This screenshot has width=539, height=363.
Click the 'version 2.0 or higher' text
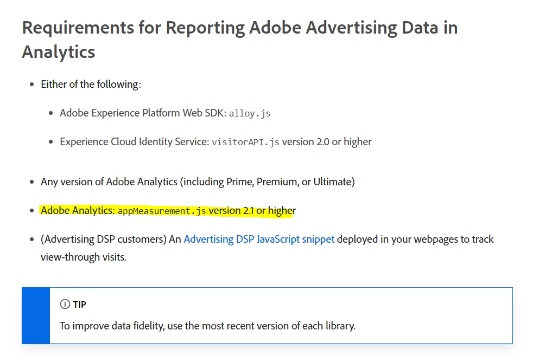pyautogui.click(x=327, y=141)
